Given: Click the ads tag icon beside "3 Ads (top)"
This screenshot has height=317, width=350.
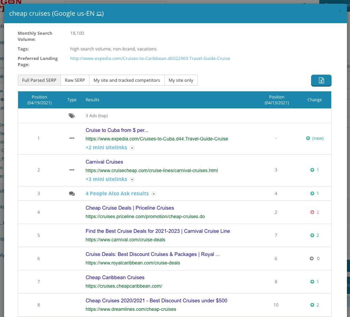Looking at the screenshot, I should coord(72,116).
